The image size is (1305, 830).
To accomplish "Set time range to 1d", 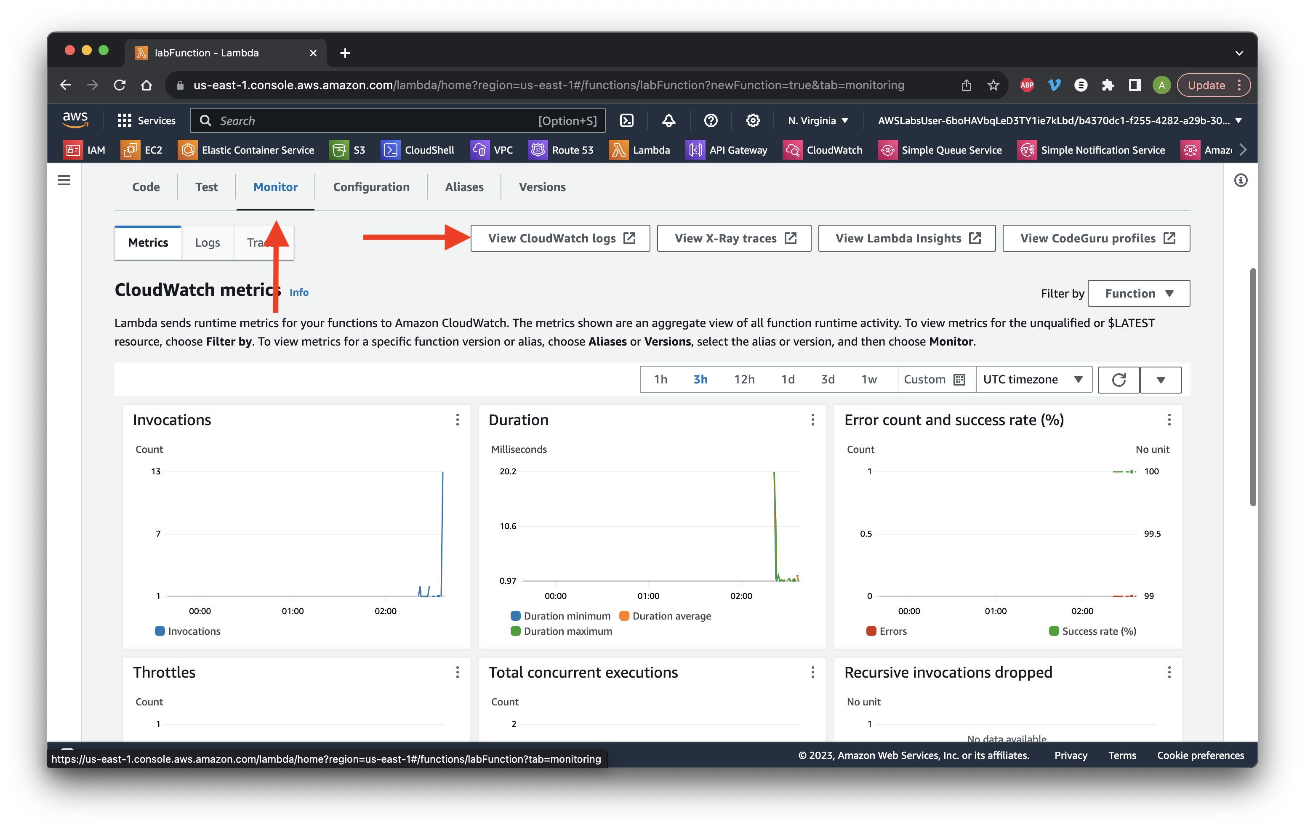I will (788, 379).
